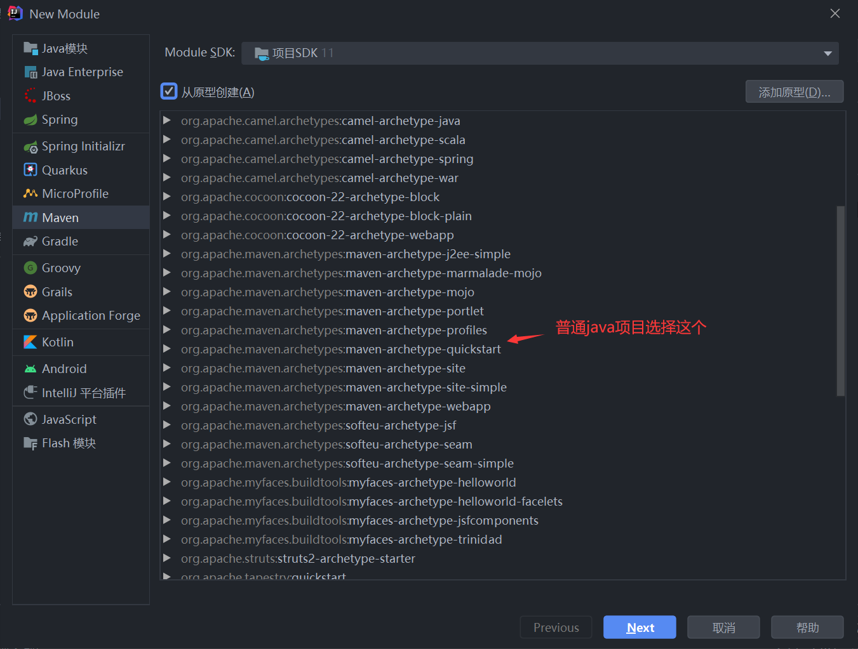Click the 项目SDK folder icon
This screenshot has height=649, width=858.
coord(262,53)
